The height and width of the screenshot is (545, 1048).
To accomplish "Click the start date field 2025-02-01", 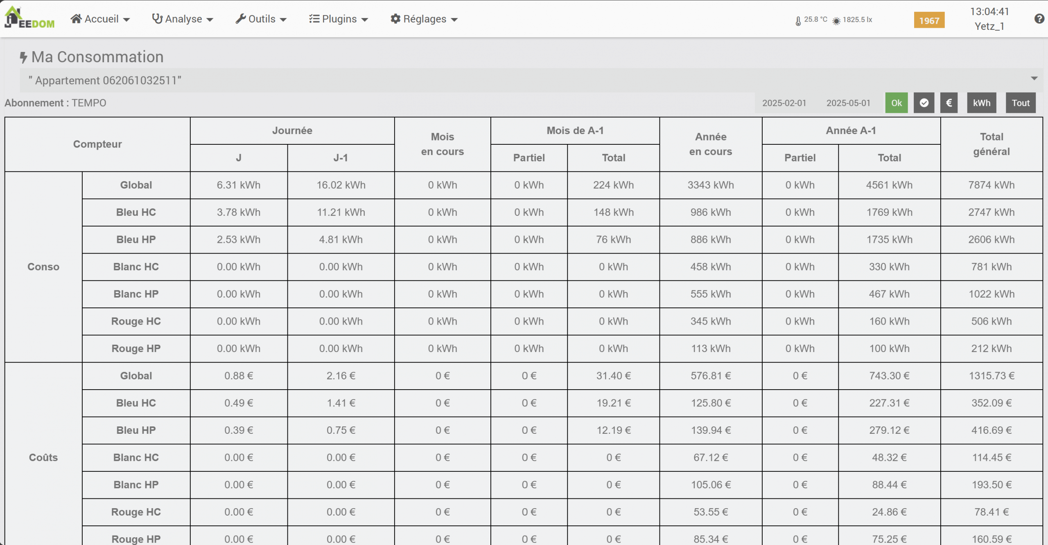I will pos(784,103).
